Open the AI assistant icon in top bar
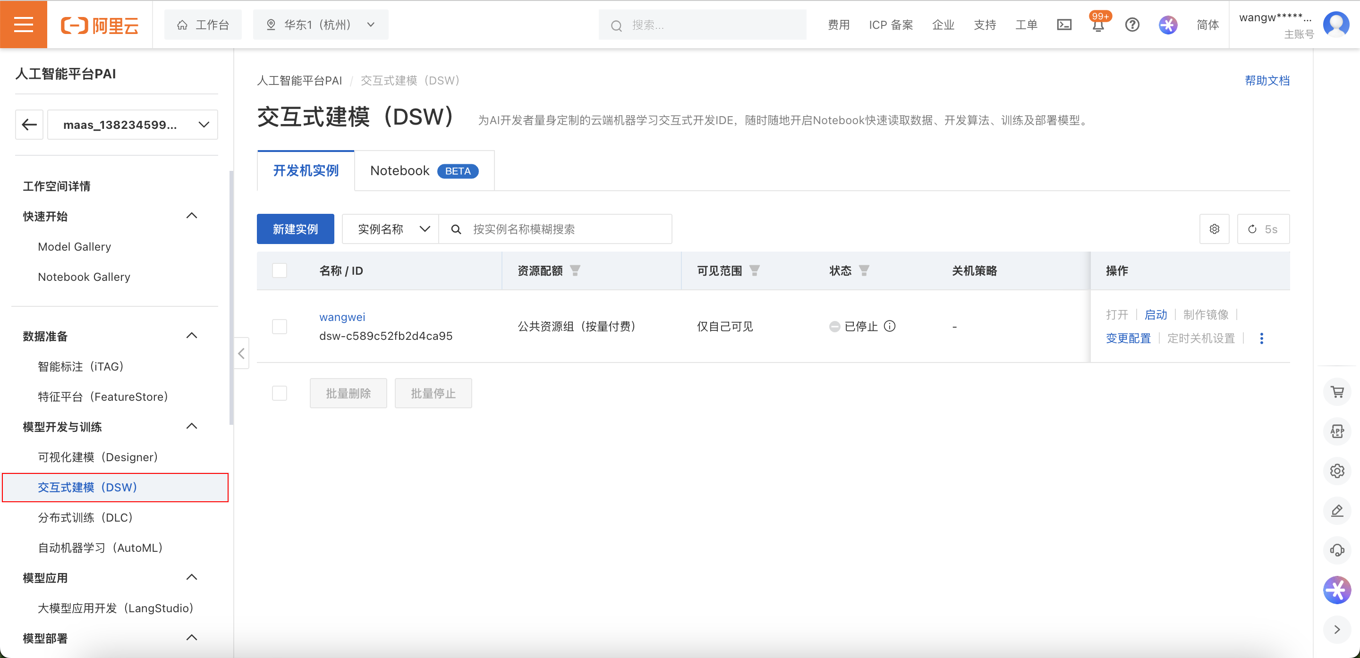The height and width of the screenshot is (658, 1360). (x=1168, y=25)
